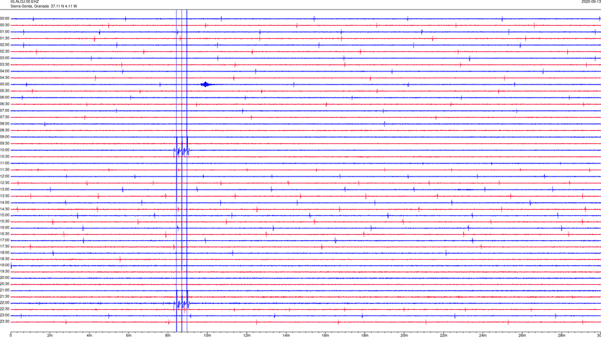Click the 15:30 time label
The height and width of the screenshot is (338, 601).
point(5,222)
